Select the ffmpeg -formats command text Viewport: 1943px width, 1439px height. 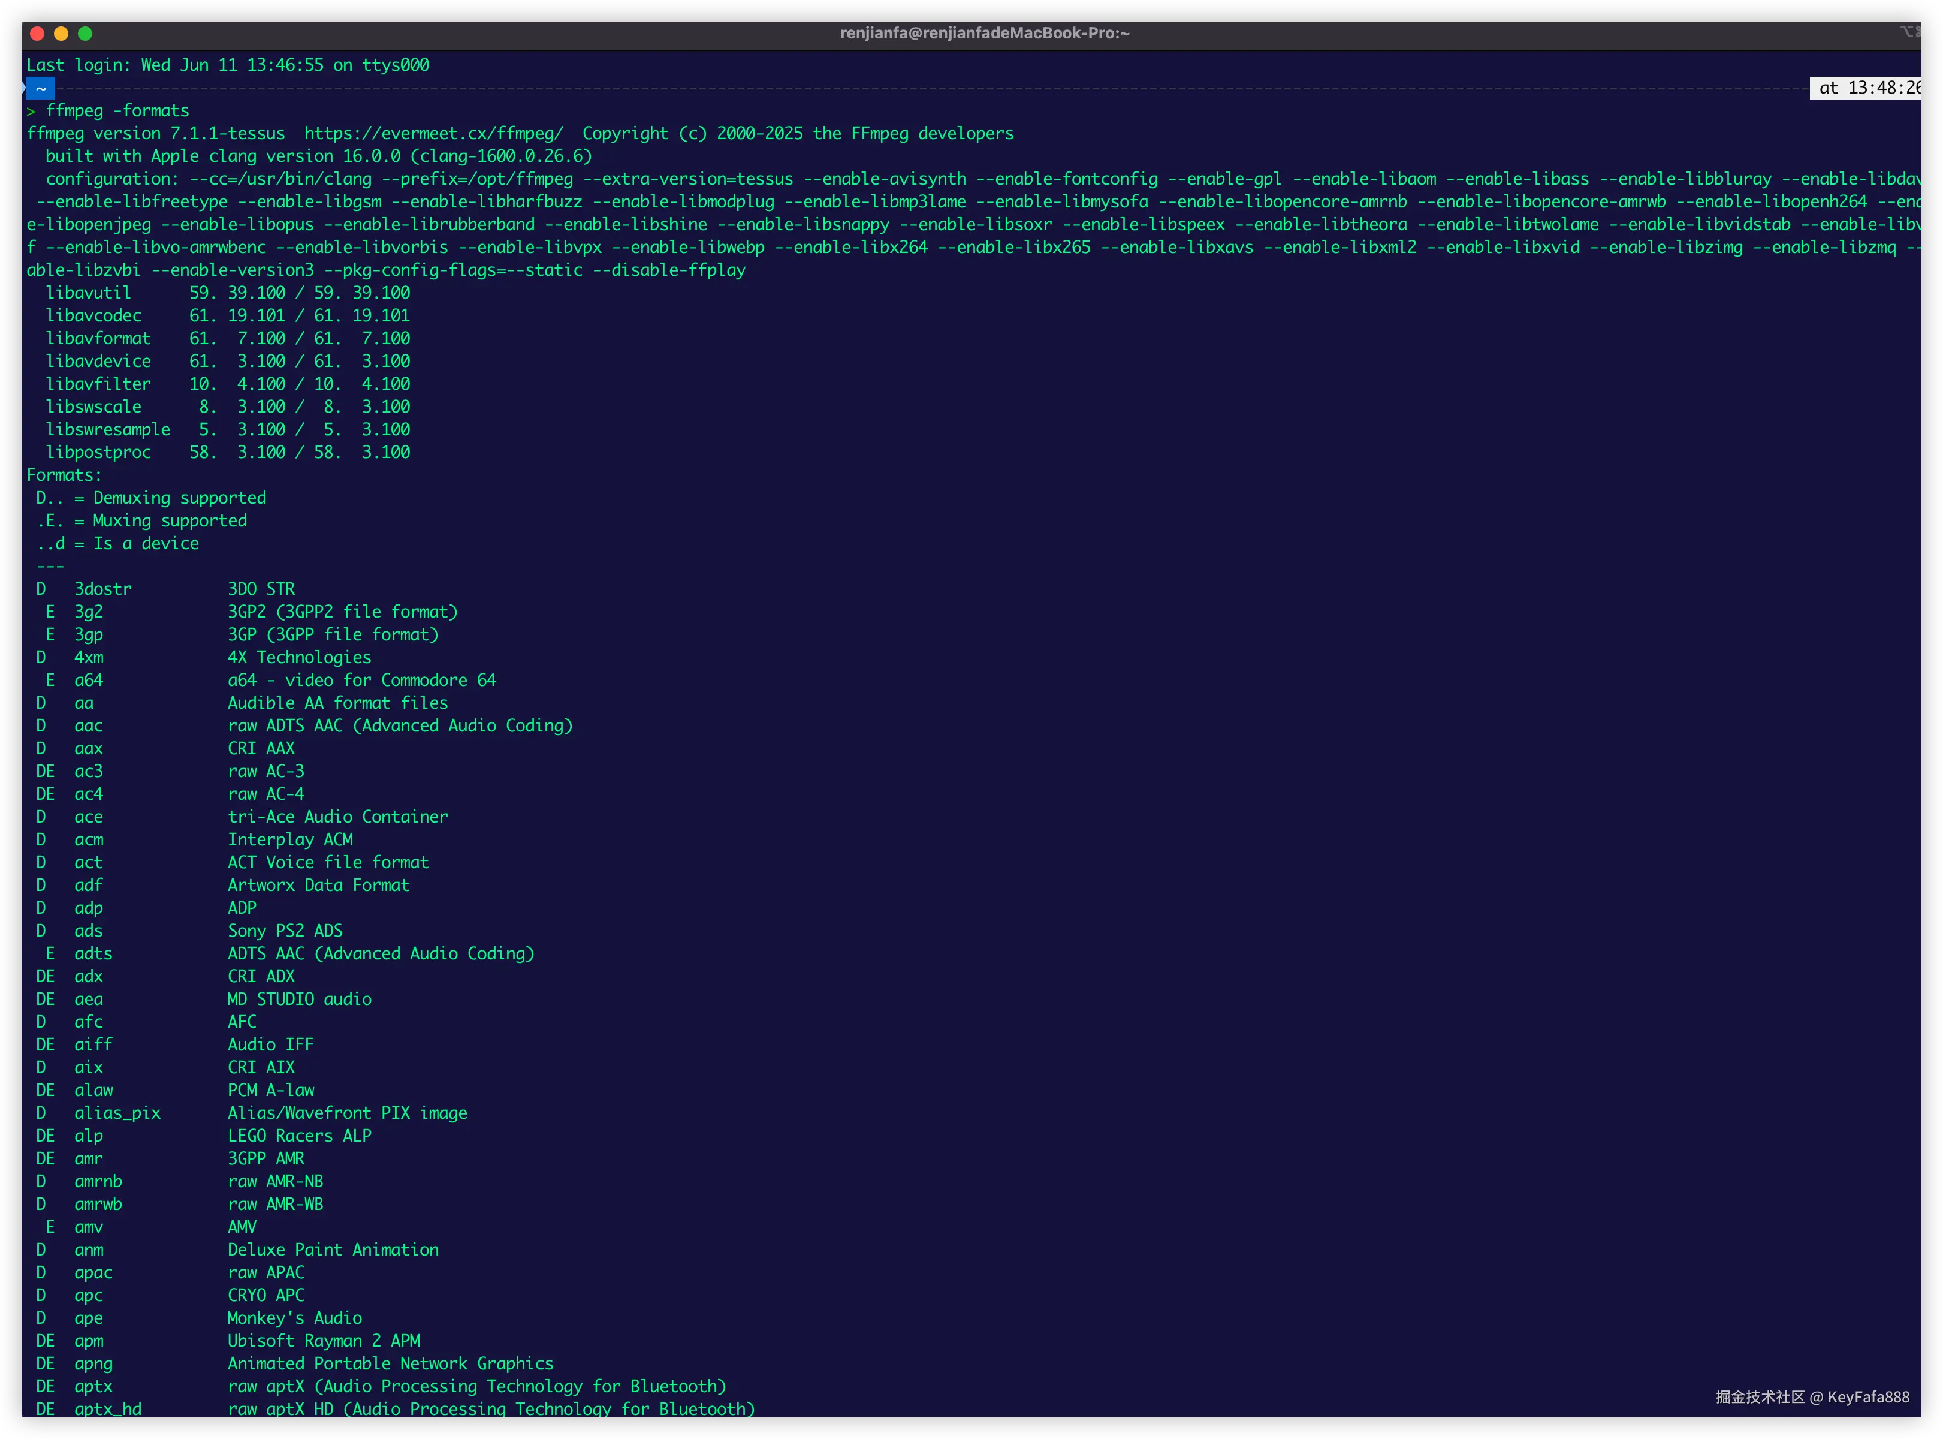click(117, 110)
